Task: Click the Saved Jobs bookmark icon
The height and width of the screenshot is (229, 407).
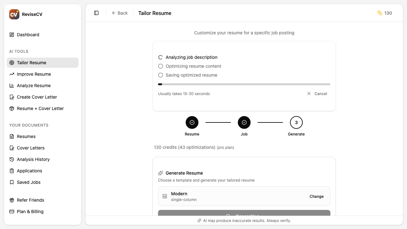Action: pos(12,182)
